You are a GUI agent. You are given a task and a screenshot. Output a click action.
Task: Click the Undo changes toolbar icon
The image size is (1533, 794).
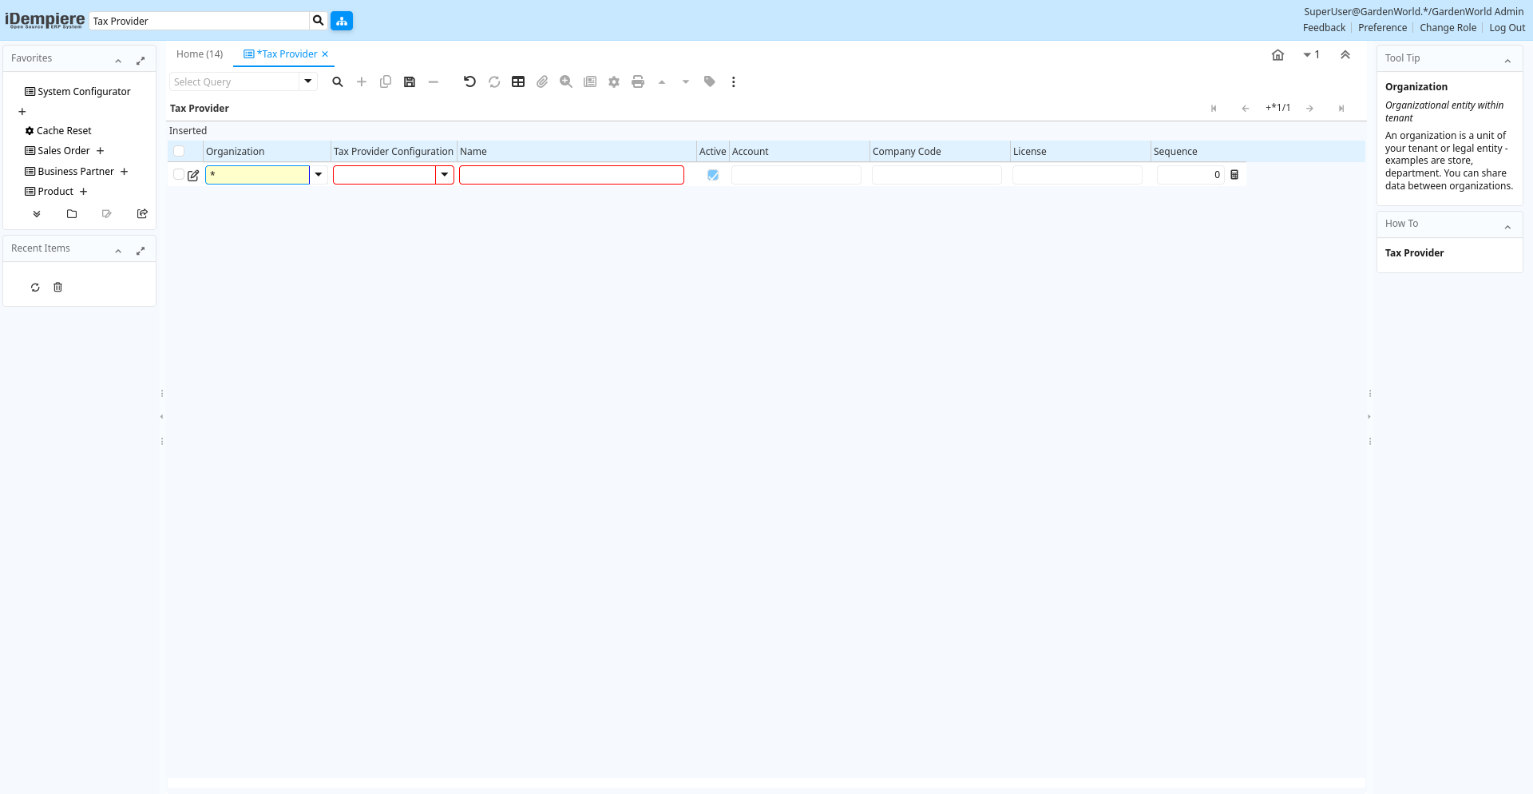pyautogui.click(x=469, y=81)
